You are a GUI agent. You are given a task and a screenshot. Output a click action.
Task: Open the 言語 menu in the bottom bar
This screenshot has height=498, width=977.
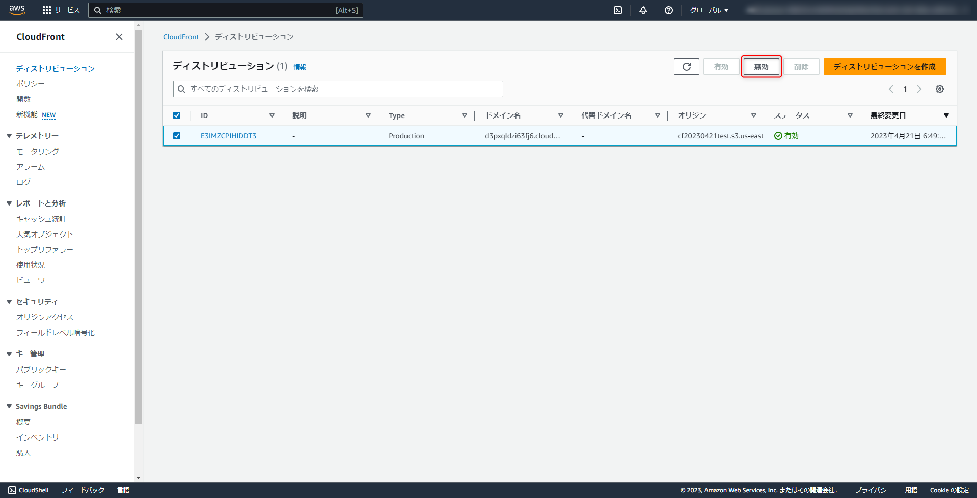123,490
